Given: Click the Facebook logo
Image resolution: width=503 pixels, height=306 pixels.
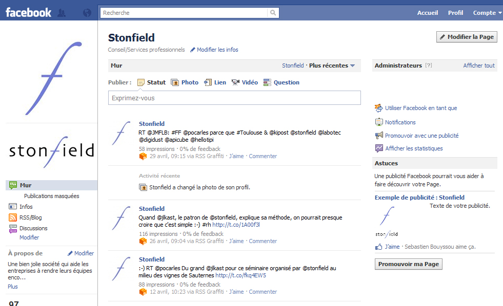Looking at the screenshot, I should pos(28,12).
